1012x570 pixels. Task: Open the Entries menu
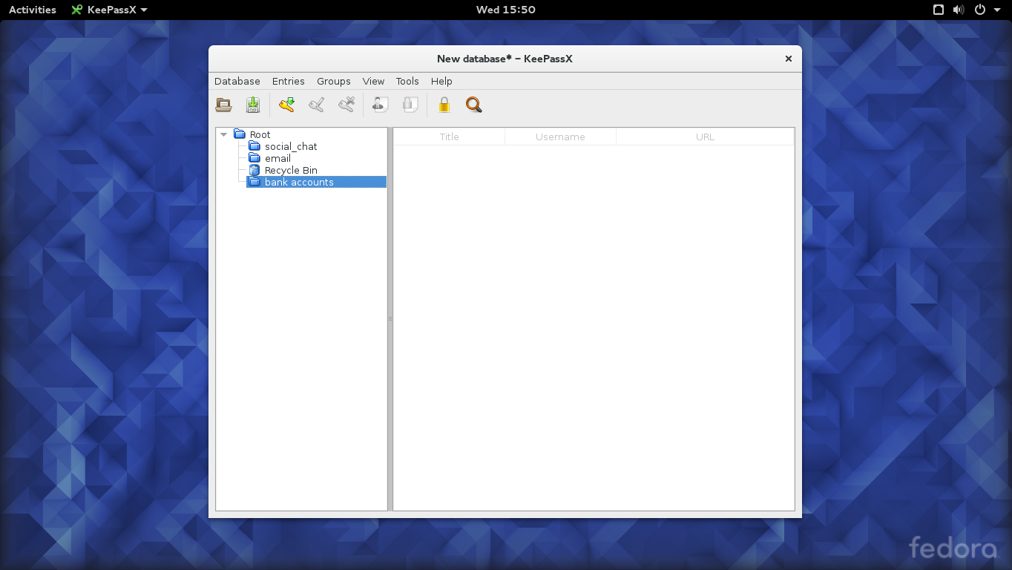[289, 82]
